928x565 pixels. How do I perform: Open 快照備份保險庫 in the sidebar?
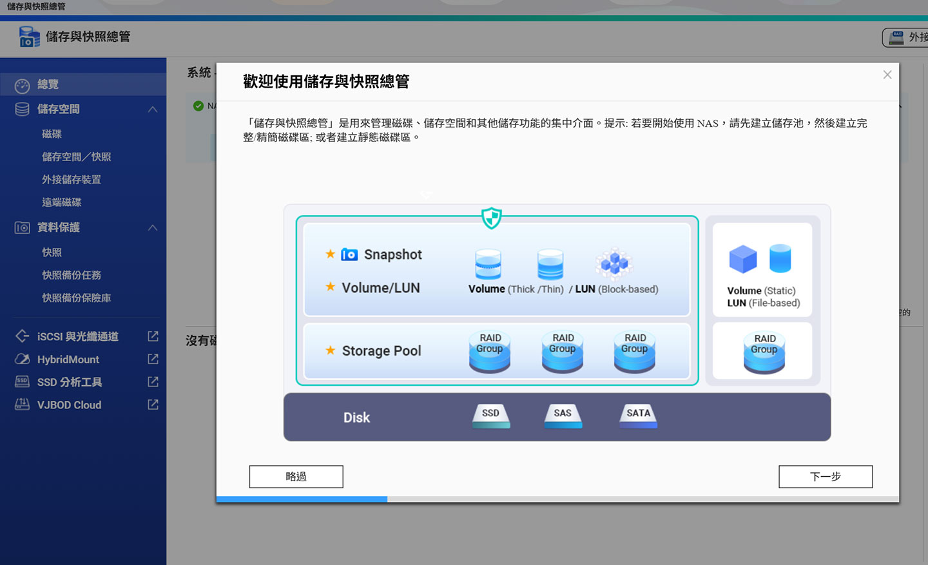coord(76,298)
